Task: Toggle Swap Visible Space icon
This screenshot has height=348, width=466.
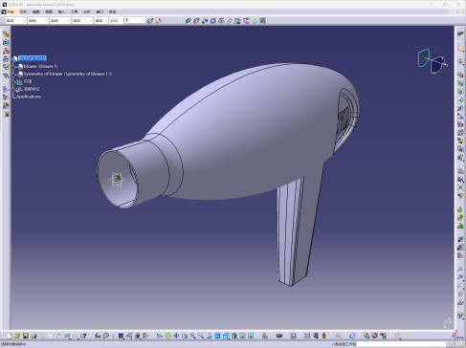Action: (x=251, y=336)
